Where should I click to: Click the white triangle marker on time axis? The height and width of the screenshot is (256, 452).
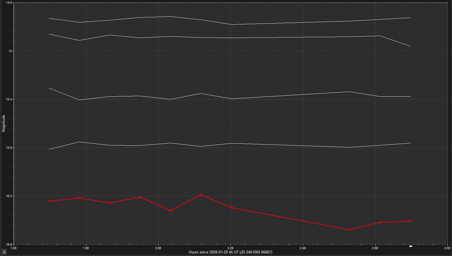click(x=411, y=246)
